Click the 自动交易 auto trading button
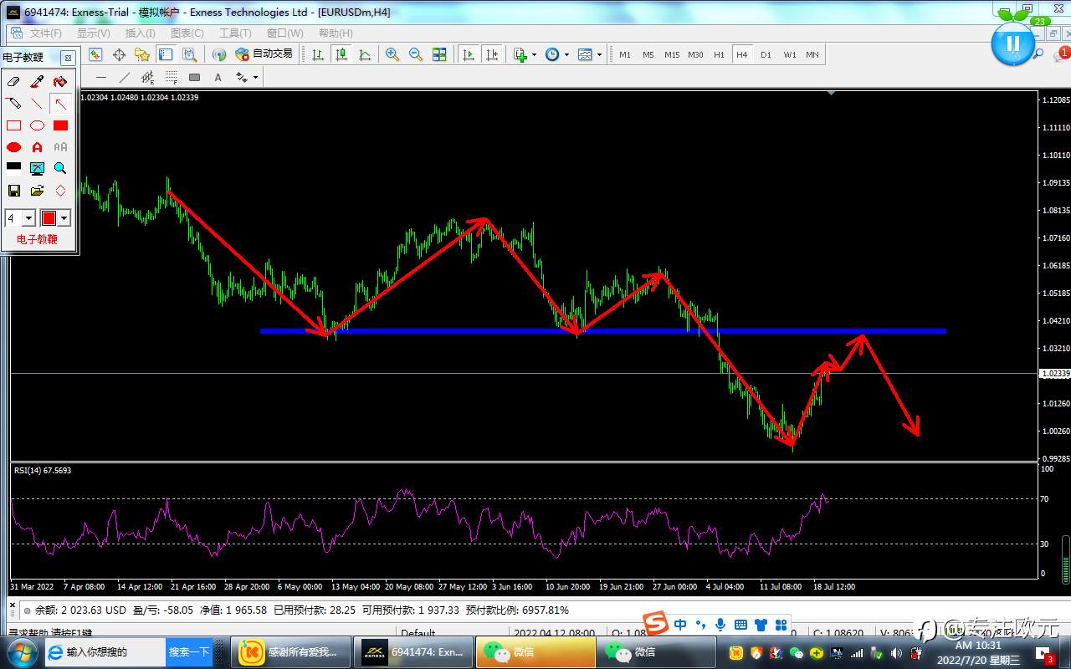The width and height of the screenshot is (1071, 669). tap(264, 54)
